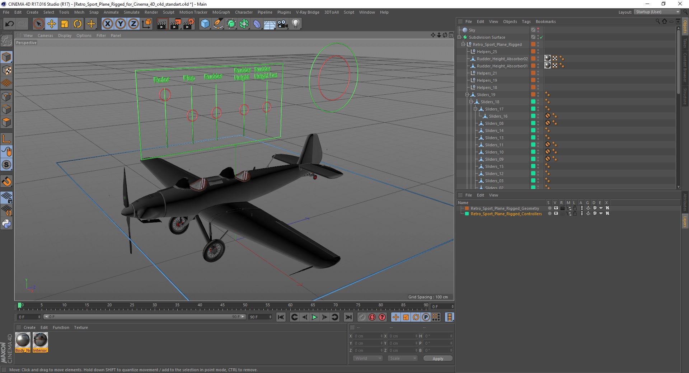
Task: Toggle the Enable Axis tool
Action: pos(6,139)
